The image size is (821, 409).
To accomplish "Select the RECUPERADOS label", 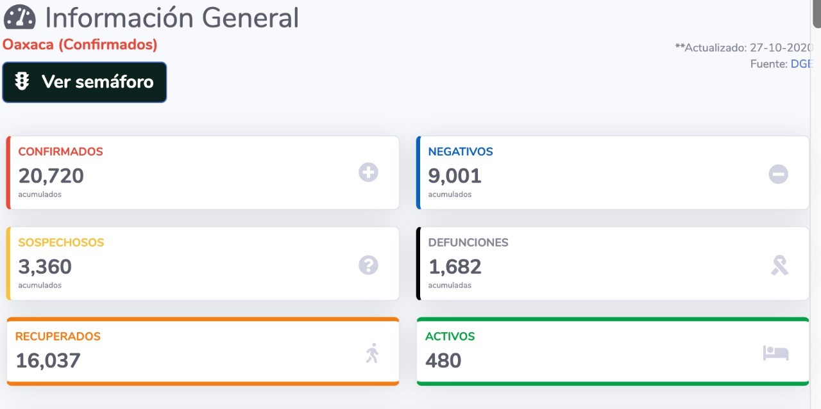I will [58, 336].
